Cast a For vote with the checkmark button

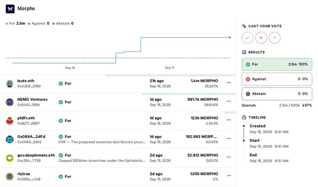(247, 38)
